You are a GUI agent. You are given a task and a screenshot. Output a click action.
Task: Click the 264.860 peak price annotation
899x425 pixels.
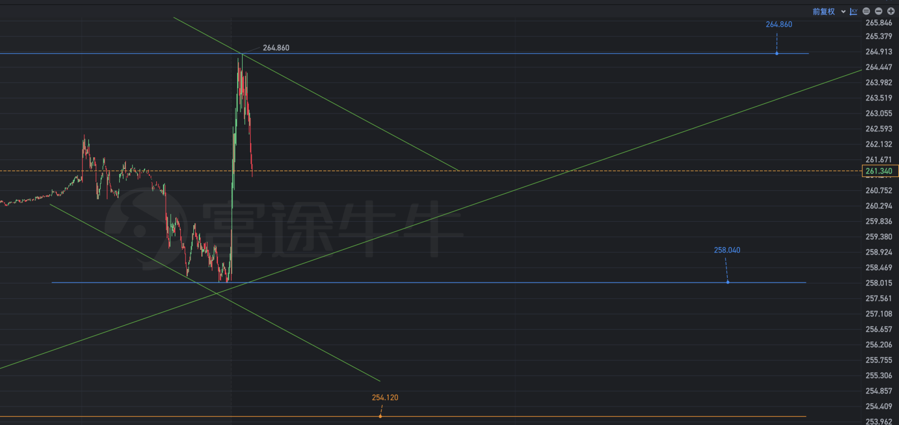click(276, 48)
